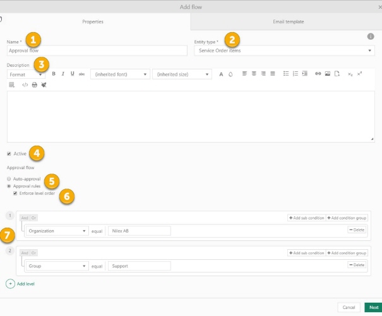Viewport: 382px width, 316px height.
Task: Open the inherited size dropdown
Action: pyautogui.click(x=182, y=74)
